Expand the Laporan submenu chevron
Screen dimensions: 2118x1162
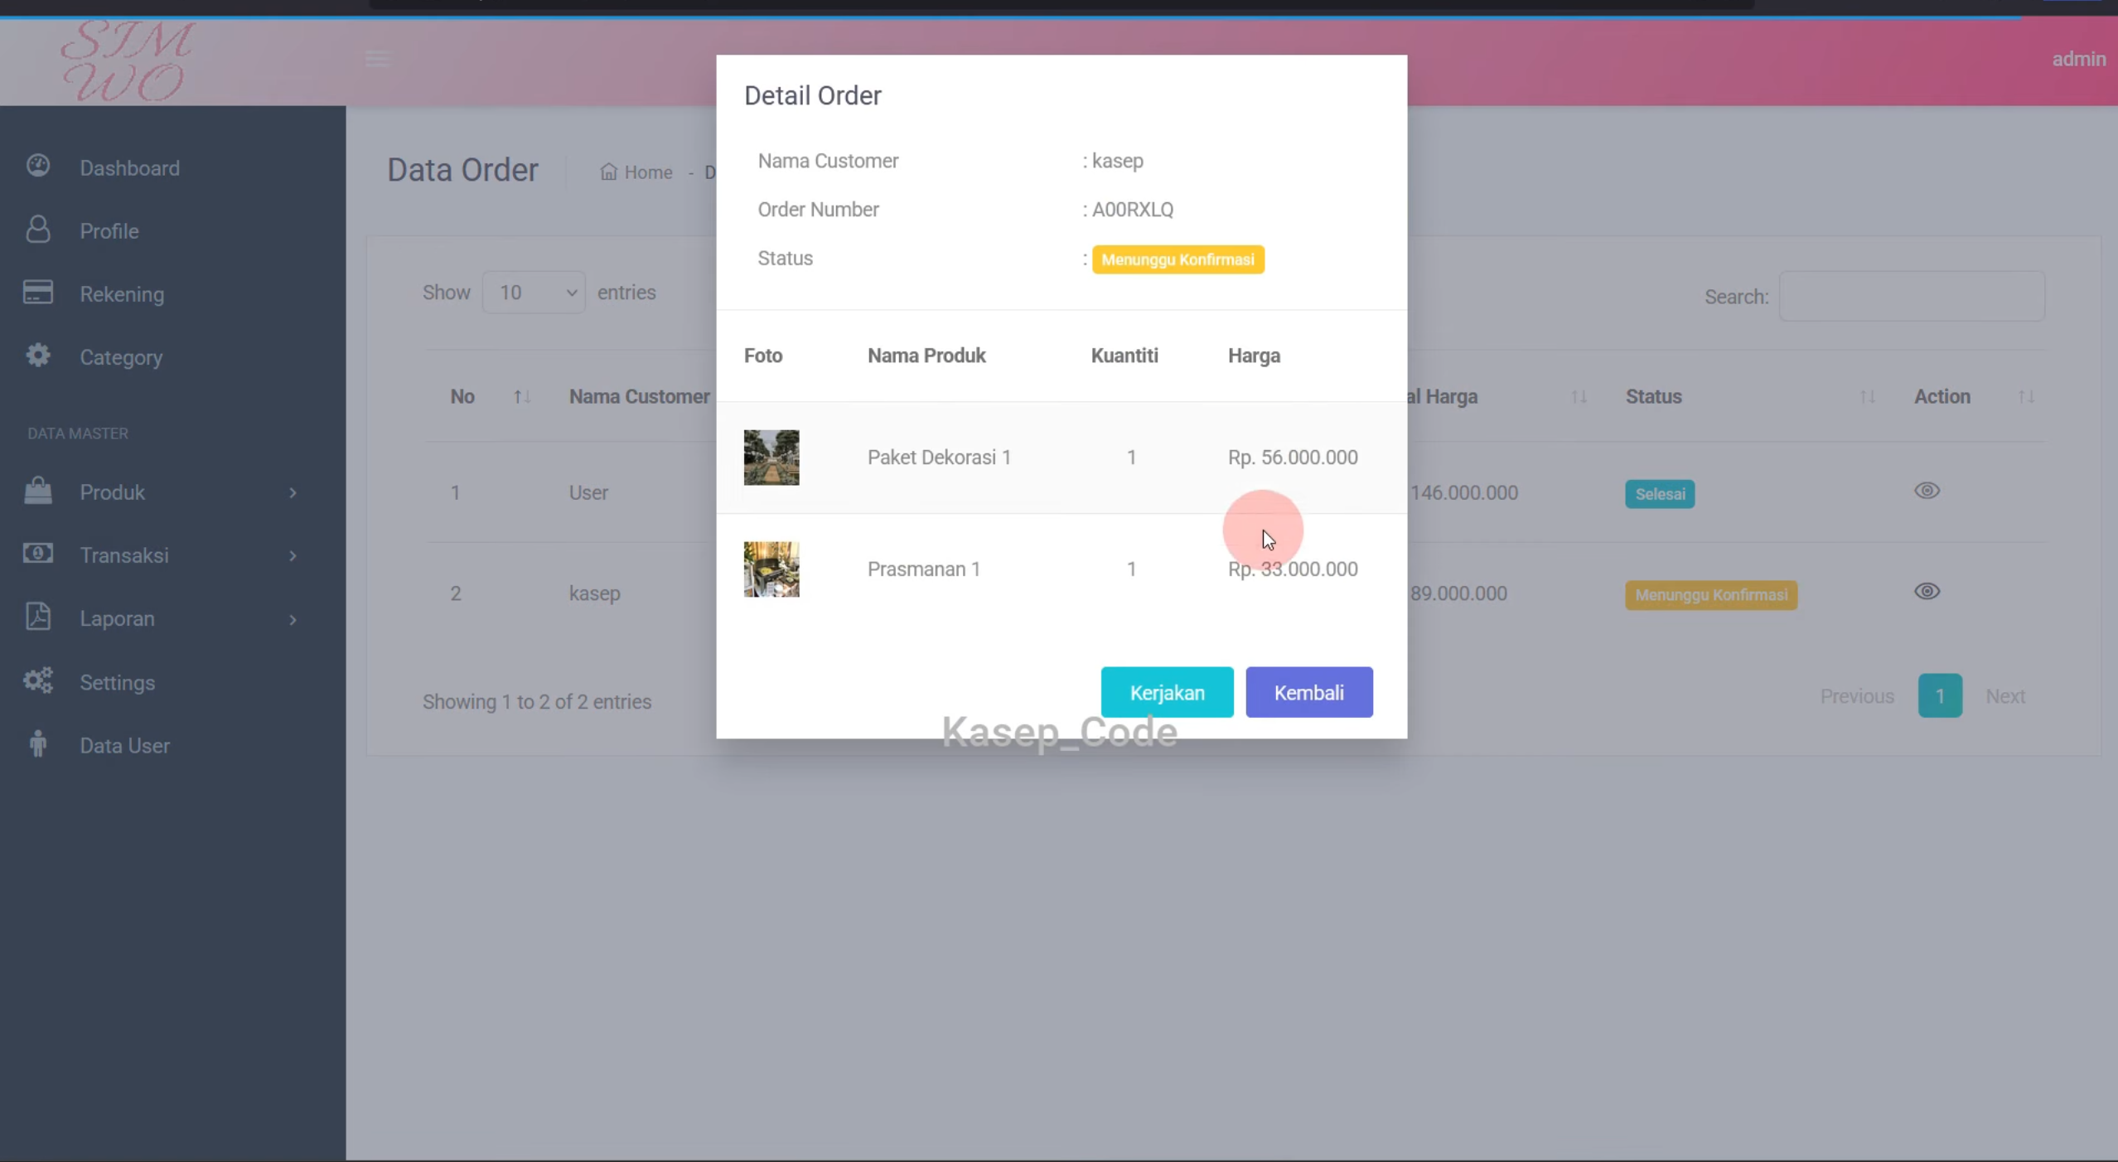click(x=293, y=620)
